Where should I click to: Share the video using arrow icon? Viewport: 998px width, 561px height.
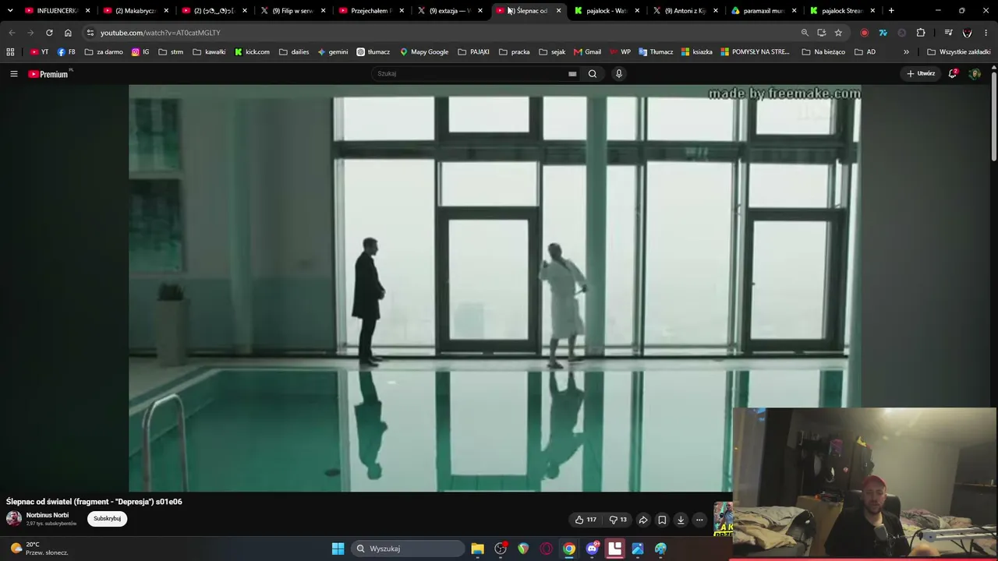click(643, 520)
